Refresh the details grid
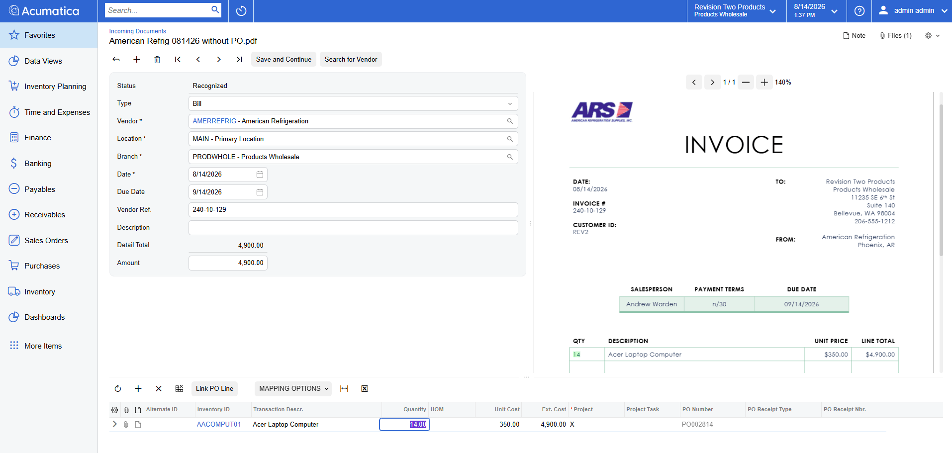This screenshot has height=453, width=952. 118,388
